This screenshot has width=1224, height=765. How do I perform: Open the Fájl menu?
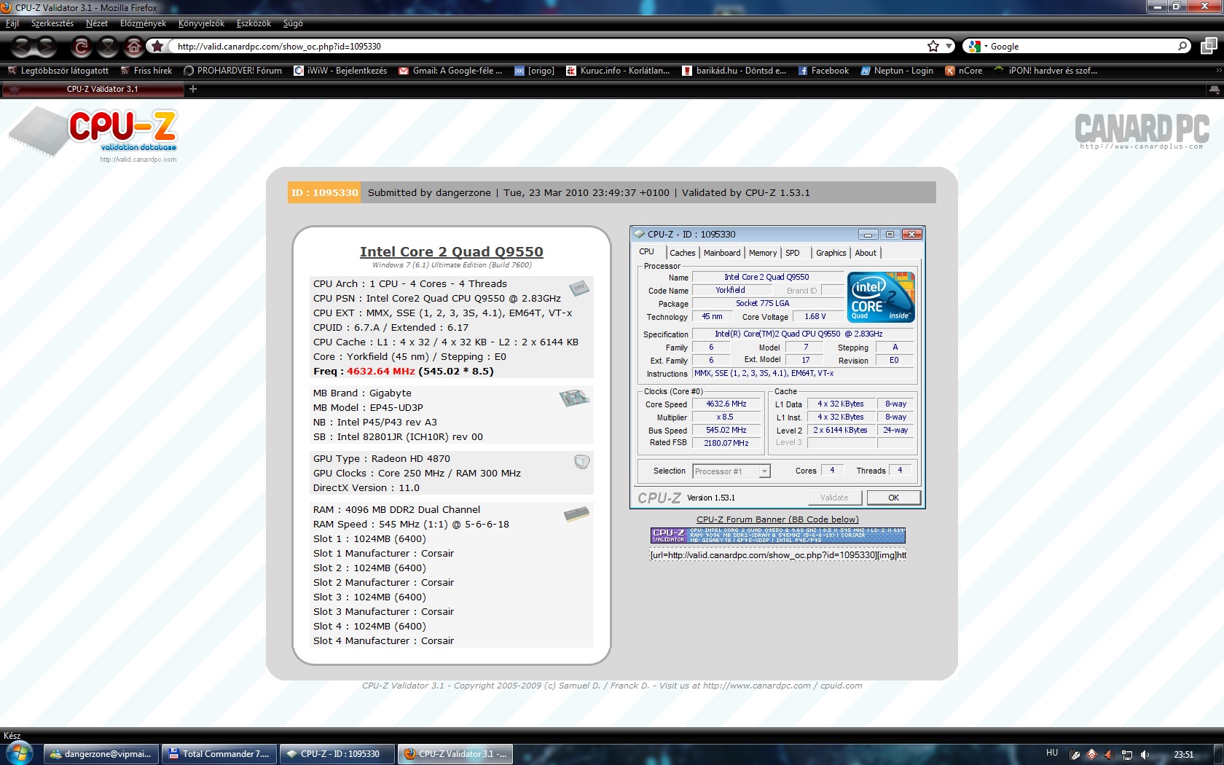coord(12,23)
